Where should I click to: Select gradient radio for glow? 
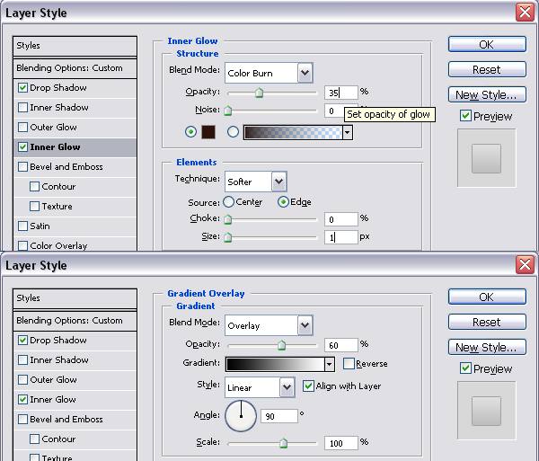tap(233, 132)
